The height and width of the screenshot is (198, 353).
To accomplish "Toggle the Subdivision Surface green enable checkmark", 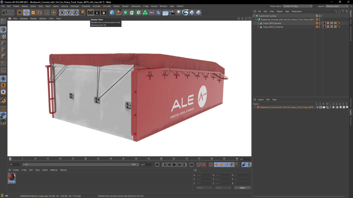I will 321,16.
